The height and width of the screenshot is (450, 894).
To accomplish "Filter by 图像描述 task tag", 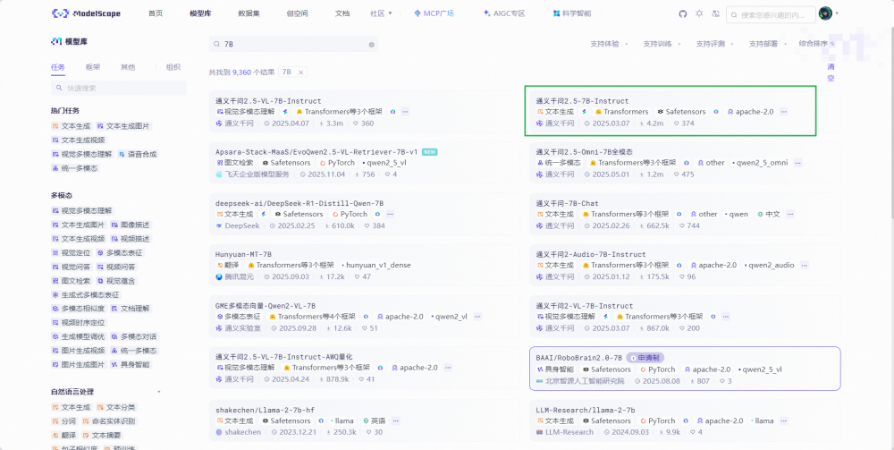I will pos(131,225).
